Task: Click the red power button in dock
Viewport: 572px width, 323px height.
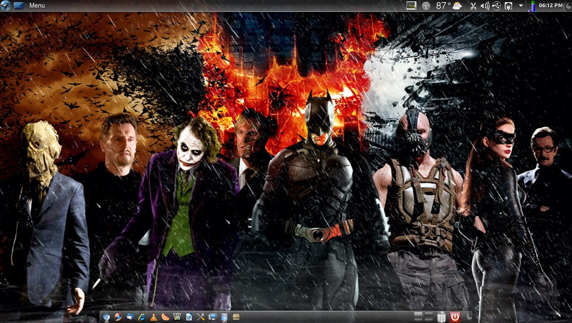Action: click(455, 317)
